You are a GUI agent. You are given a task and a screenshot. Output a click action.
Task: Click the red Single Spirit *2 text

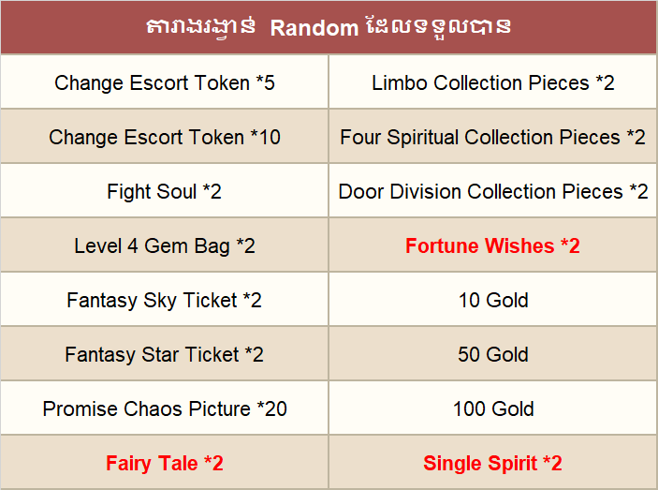click(492, 463)
